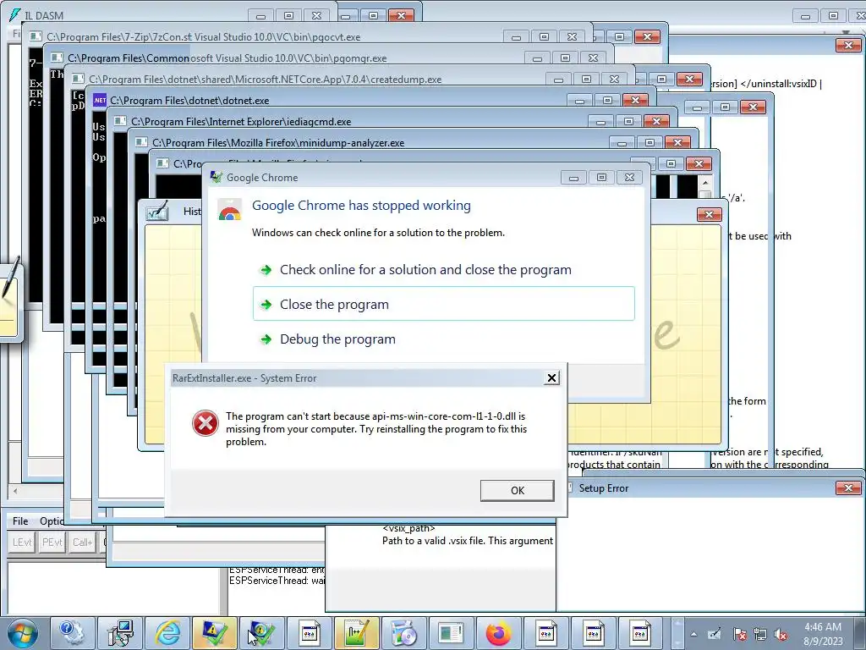Click the 'Google Chrome has stopped working' heading
The height and width of the screenshot is (650, 866).
[361, 206]
